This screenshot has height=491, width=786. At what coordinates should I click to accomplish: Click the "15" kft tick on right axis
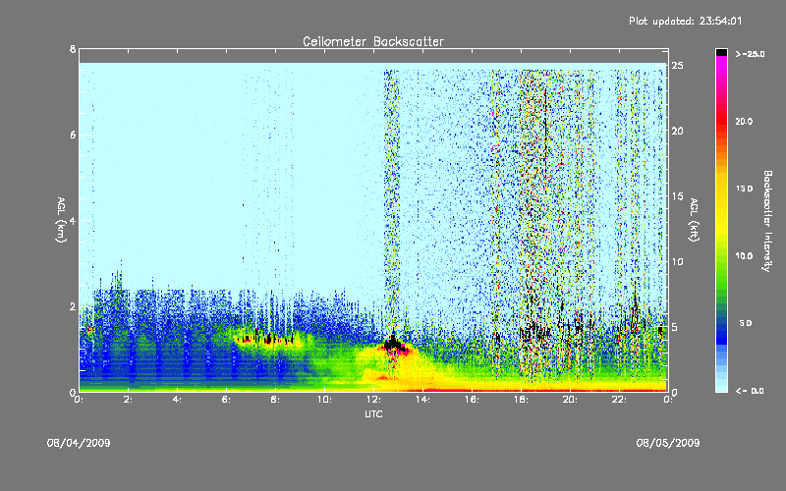[x=678, y=196]
